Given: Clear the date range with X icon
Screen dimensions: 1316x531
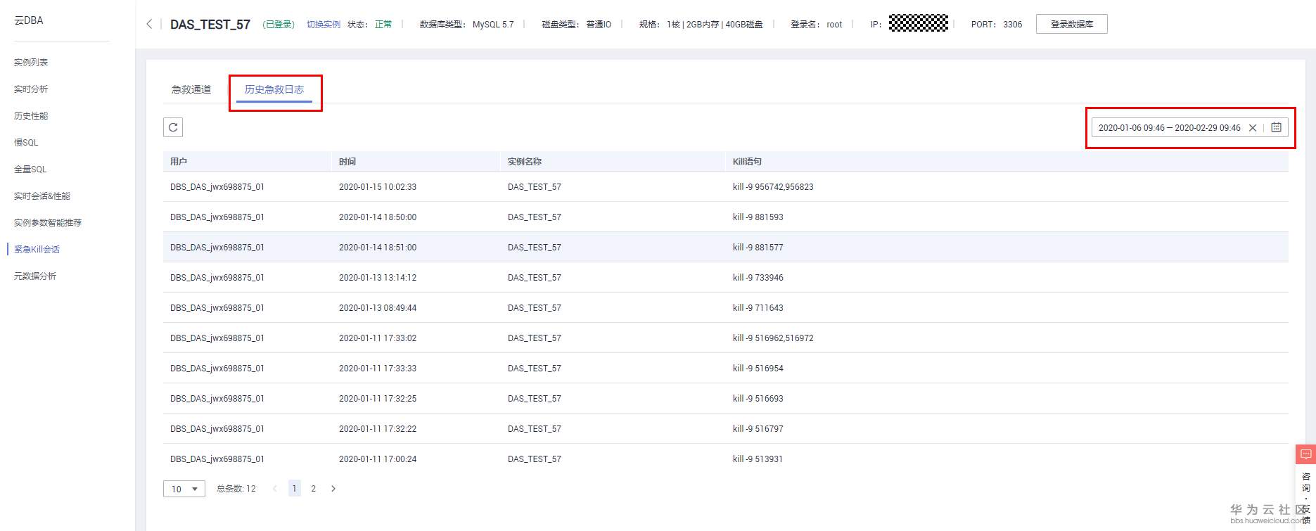Looking at the screenshot, I should [x=1253, y=128].
